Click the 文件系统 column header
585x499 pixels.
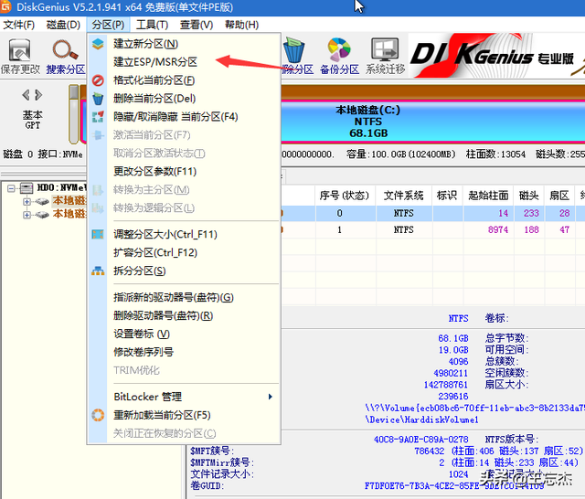tap(404, 196)
